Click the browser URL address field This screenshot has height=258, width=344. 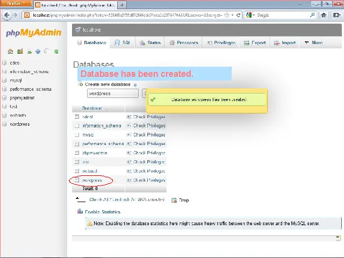point(128,15)
